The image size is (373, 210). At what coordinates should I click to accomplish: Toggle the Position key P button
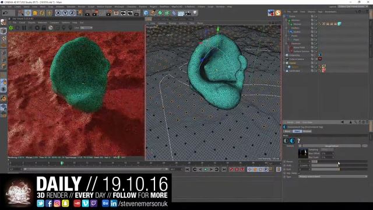tap(266, 169)
